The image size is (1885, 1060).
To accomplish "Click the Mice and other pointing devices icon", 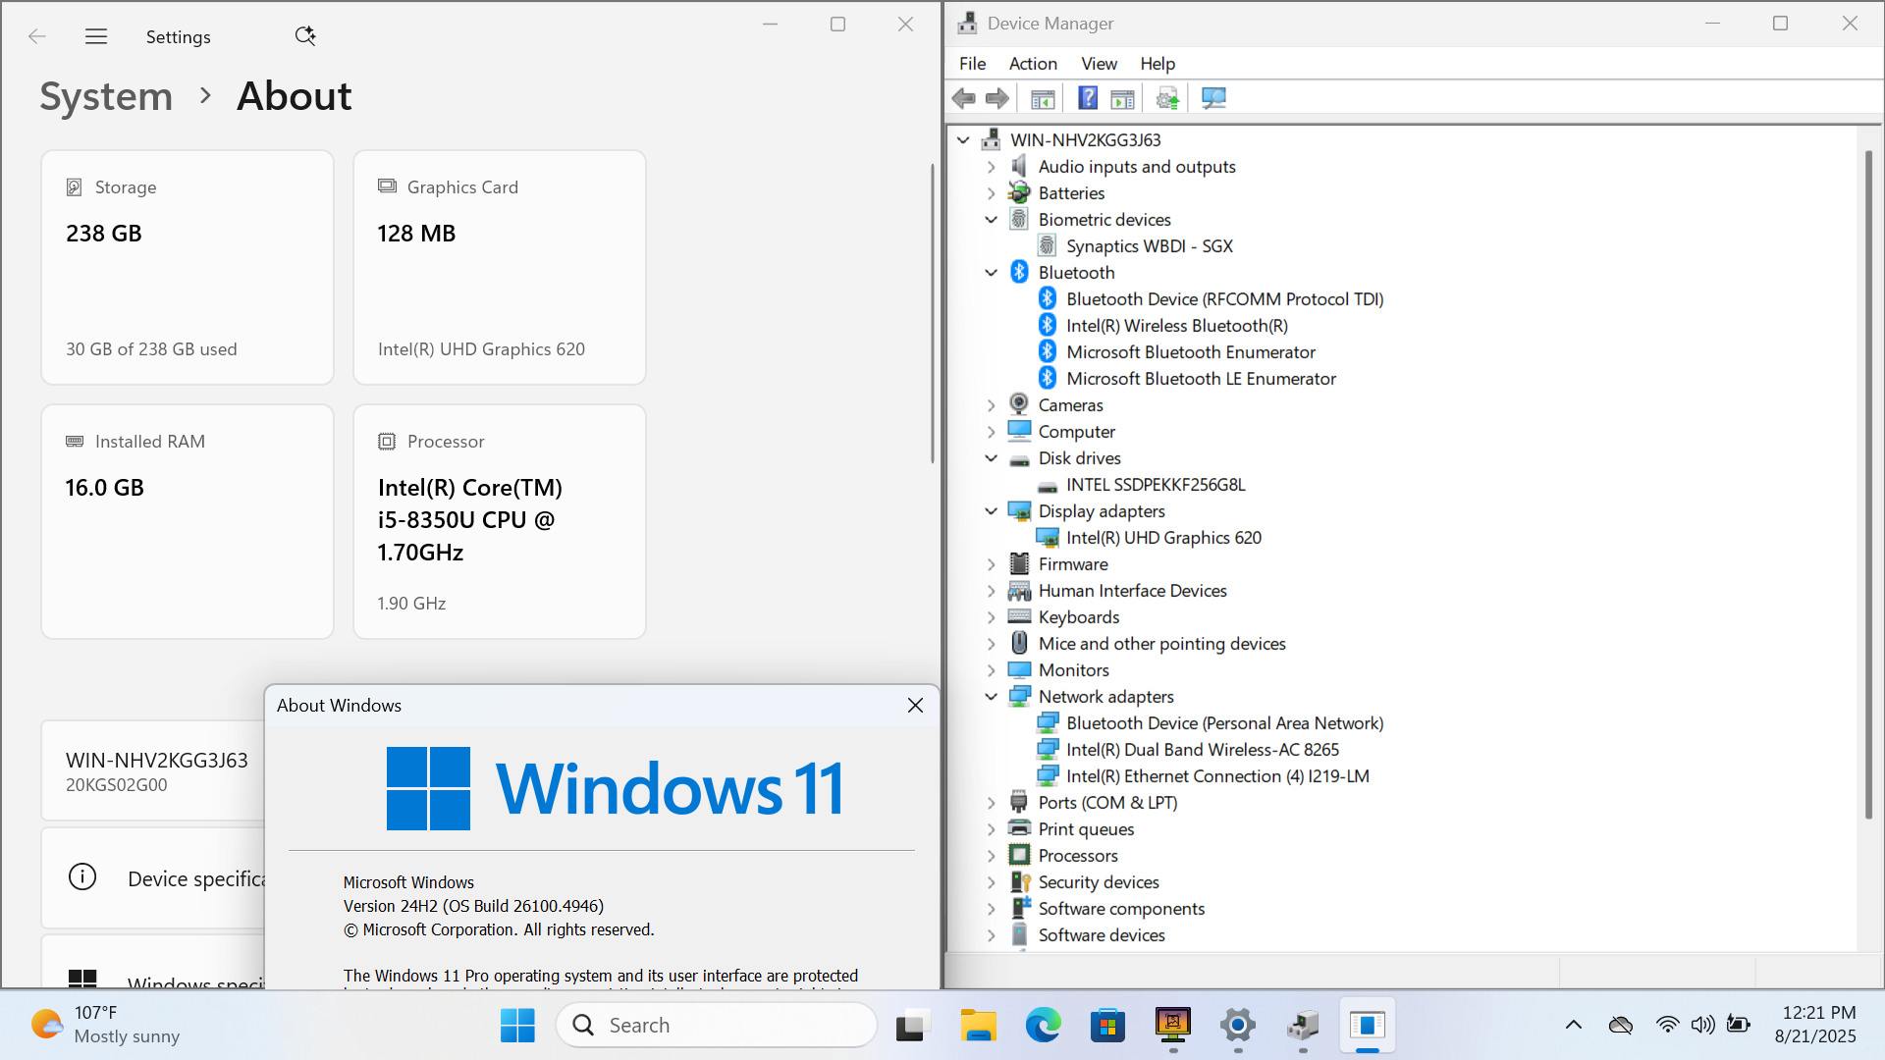I will (x=1020, y=644).
